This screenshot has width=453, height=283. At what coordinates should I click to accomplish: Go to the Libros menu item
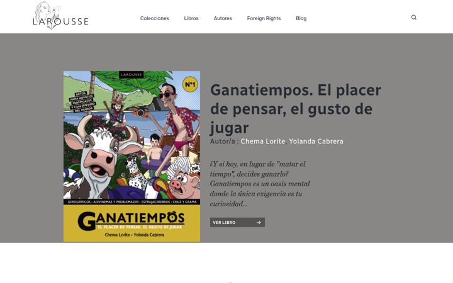coord(191,18)
